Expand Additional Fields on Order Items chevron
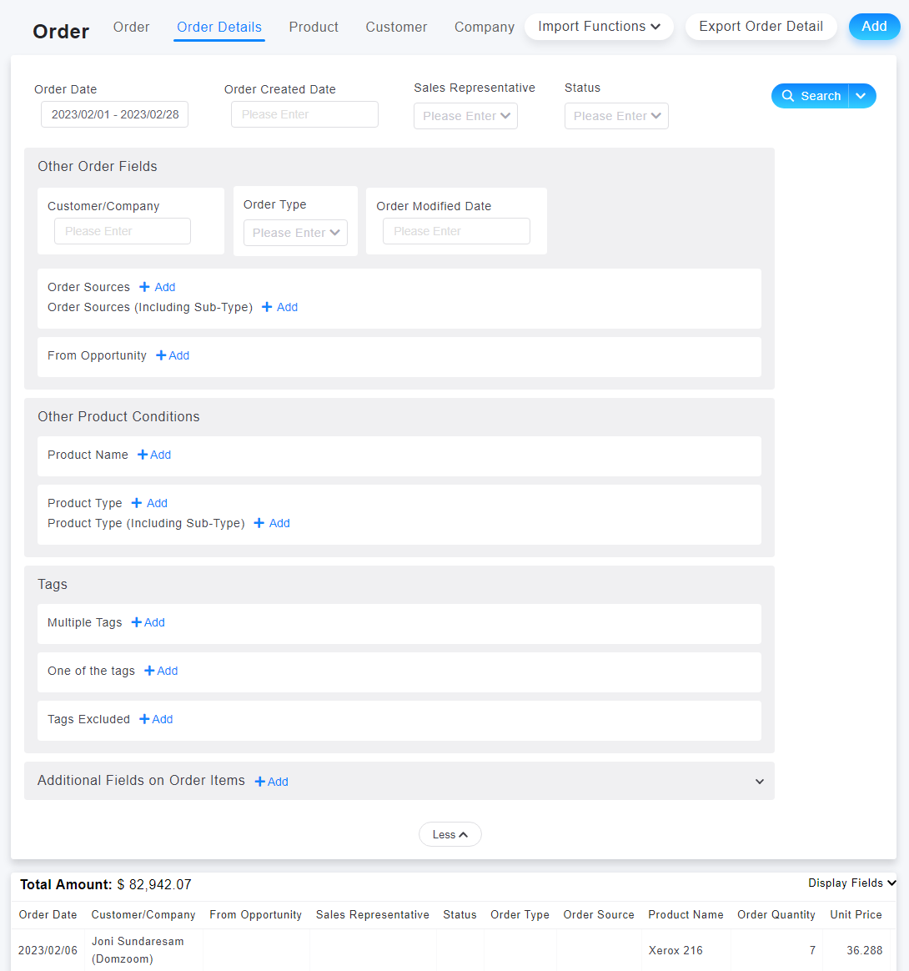 click(759, 782)
